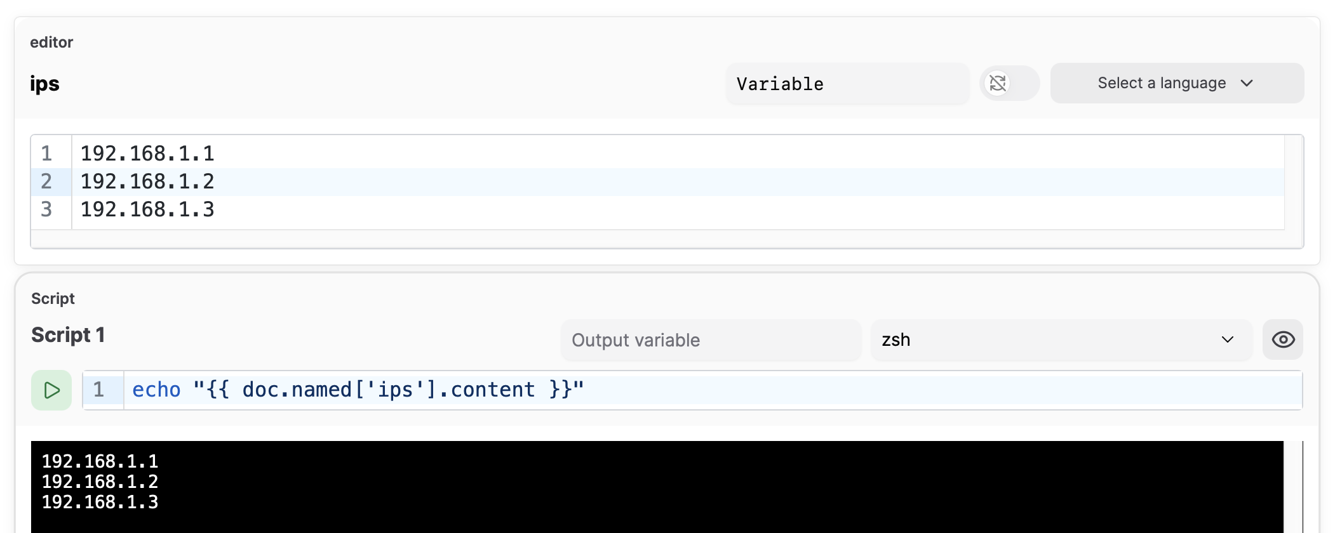Run Script 1 with the play button
The height and width of the screenshot is (533, 1335).
(51, 390)
